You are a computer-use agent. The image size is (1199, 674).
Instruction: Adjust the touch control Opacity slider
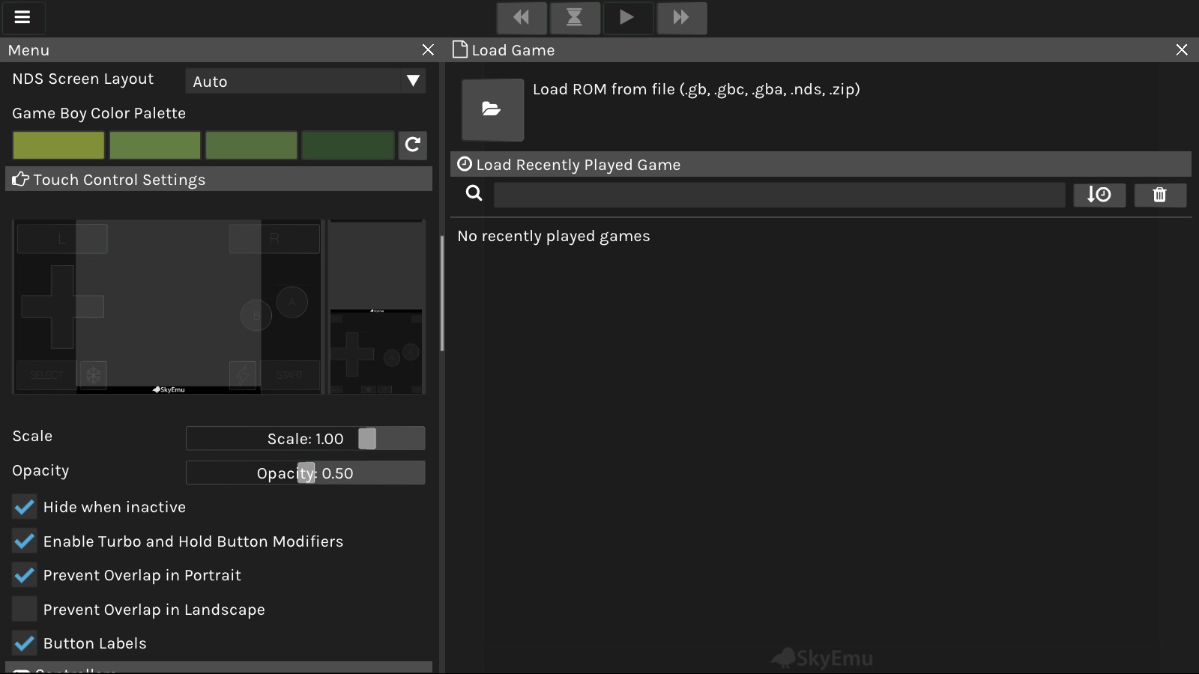coord(306,473)
